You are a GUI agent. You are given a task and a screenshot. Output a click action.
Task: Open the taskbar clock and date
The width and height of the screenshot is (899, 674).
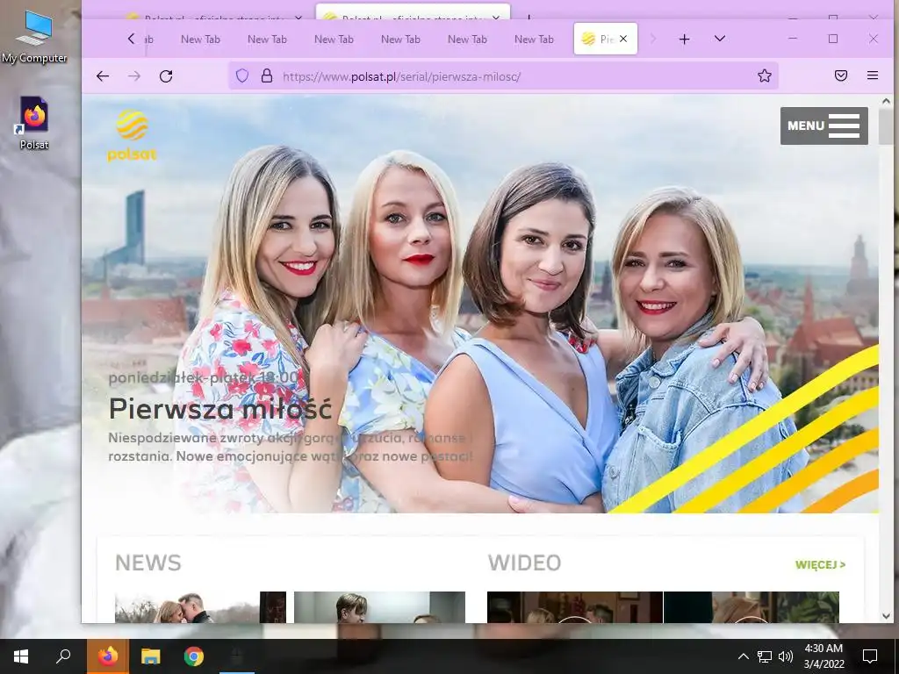(823, 656)
